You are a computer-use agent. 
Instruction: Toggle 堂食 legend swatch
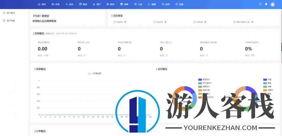point(265,83)
